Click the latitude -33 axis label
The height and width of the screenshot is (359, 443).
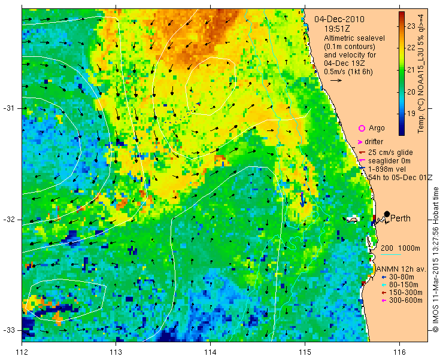(x=8, y=330)
